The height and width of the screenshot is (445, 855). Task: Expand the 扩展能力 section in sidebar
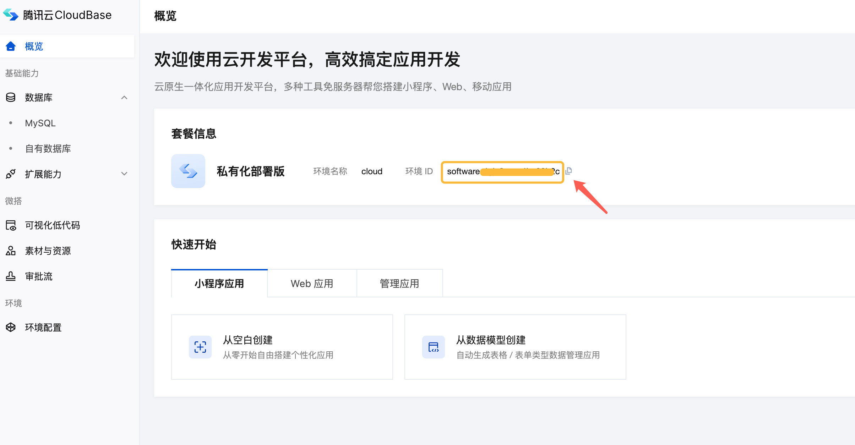tap(124, 174)
